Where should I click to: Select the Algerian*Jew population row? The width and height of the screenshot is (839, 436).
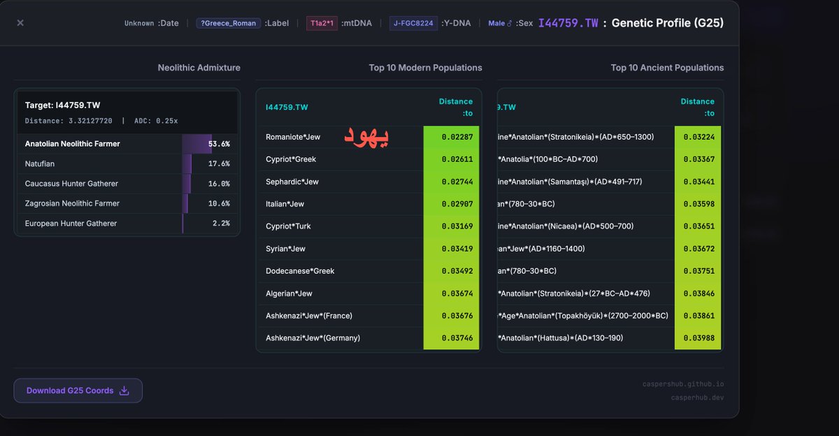tap(368, 293)
